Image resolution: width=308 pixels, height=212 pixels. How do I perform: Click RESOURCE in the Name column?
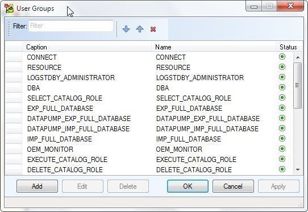click(x=173, y=68)
